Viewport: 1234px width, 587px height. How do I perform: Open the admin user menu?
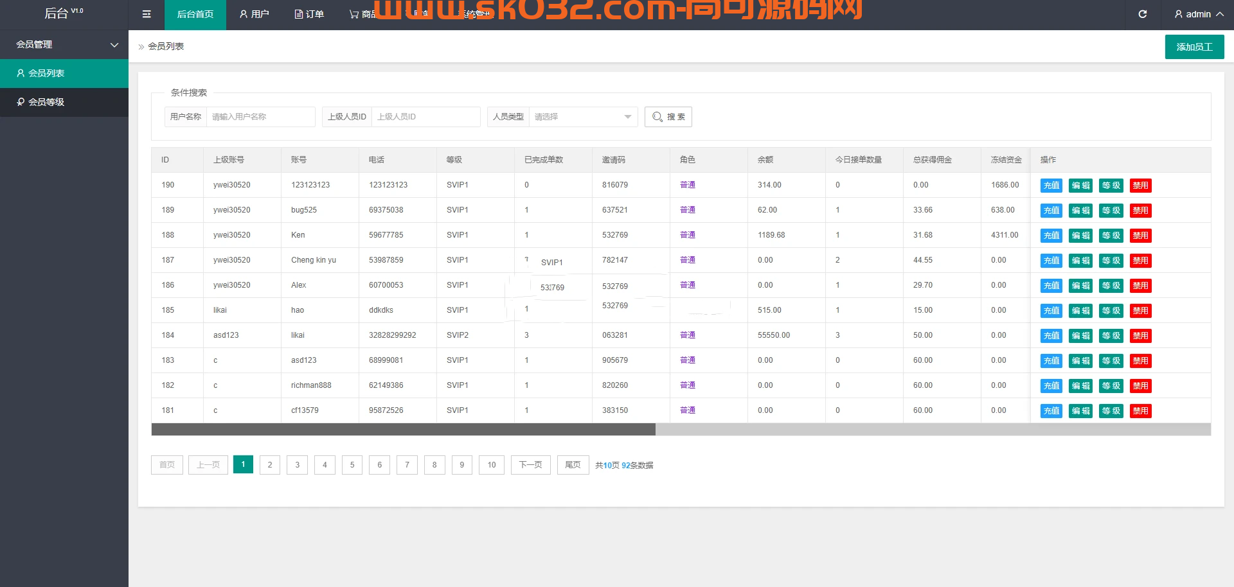click(1199, 14)
